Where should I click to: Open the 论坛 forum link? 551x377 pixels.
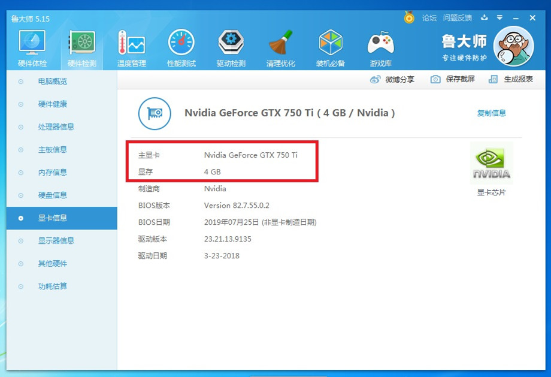pos(429,17)
